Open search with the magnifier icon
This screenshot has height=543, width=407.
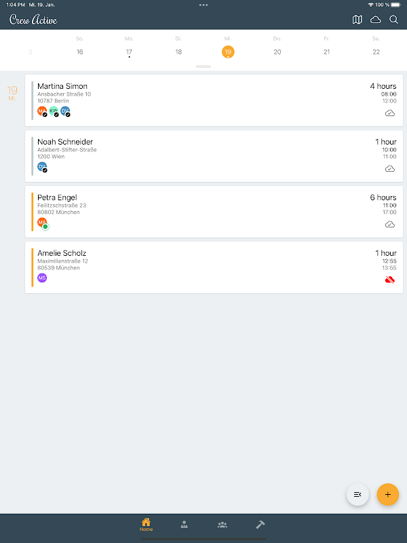pos(393,20)
